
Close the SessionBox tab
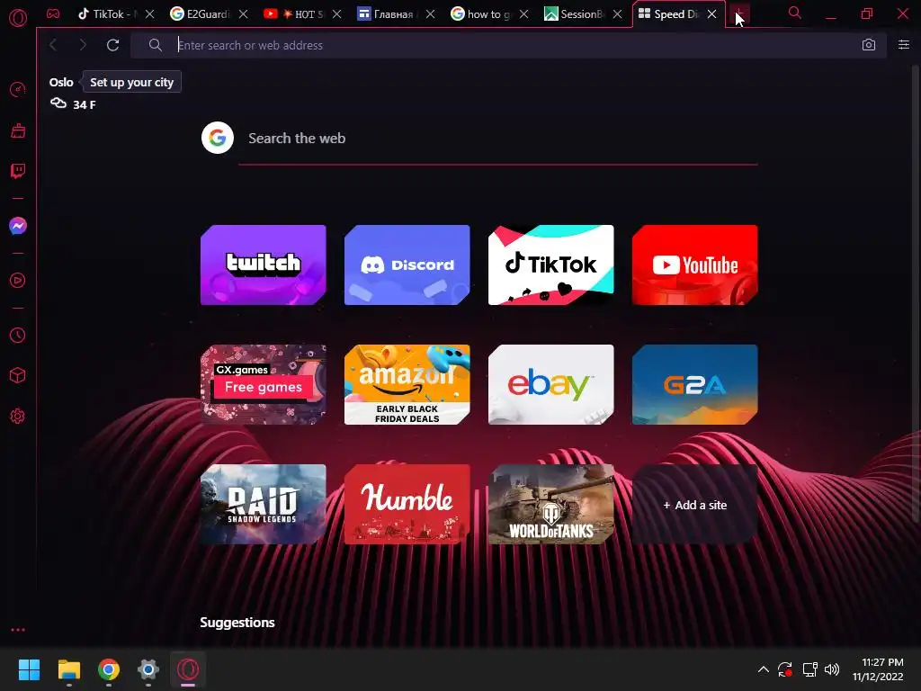pos(617,14)
